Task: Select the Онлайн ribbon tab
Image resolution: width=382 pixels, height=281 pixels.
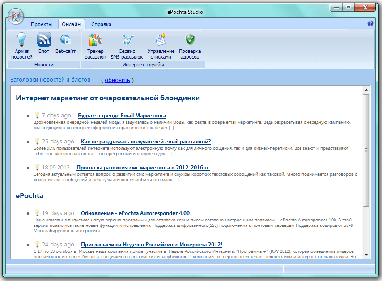Action: point(71,24)
